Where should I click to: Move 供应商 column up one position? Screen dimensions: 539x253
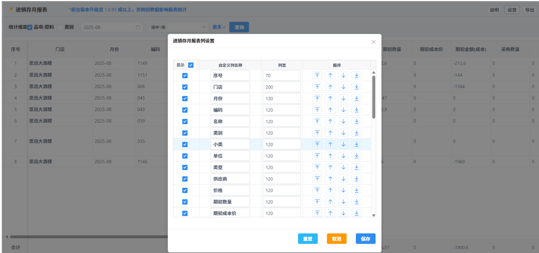pyautogui.click(x=330, y=179)
